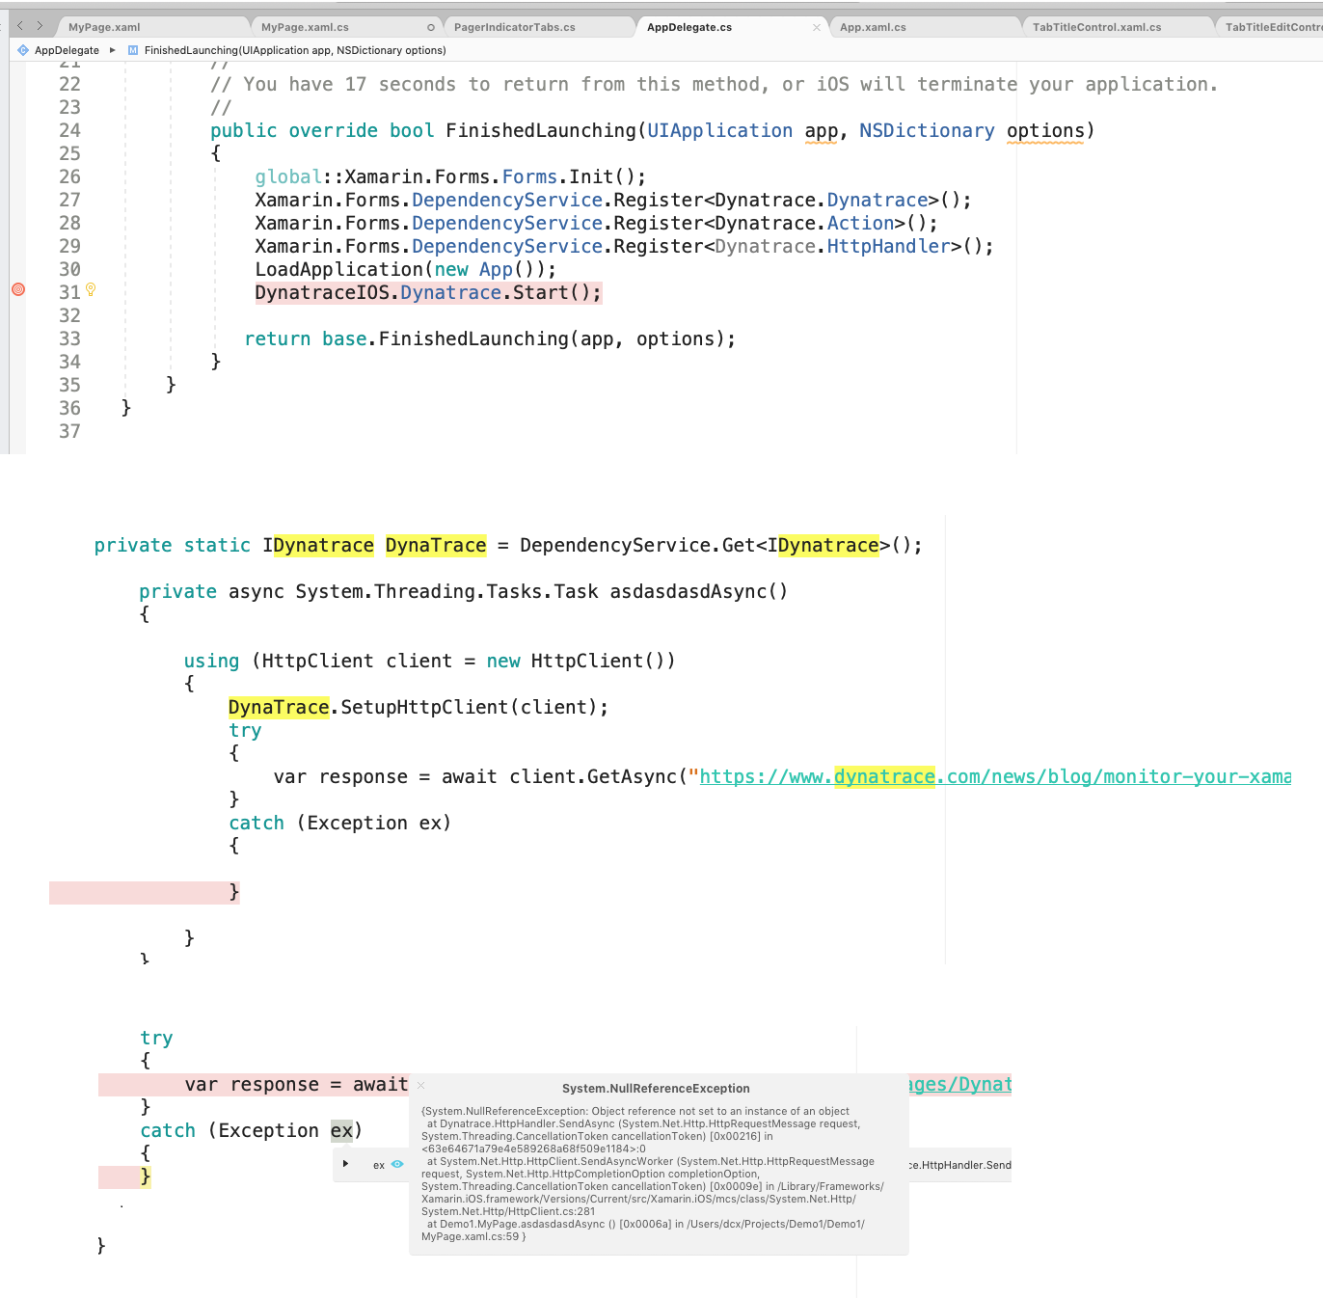Open the FinishedLaunching method breadcrumb dropdown

(x=295, y=50)
